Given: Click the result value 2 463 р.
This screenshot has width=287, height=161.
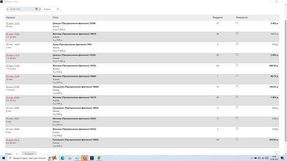Looking at the screenshot, I should click(275, 23).
